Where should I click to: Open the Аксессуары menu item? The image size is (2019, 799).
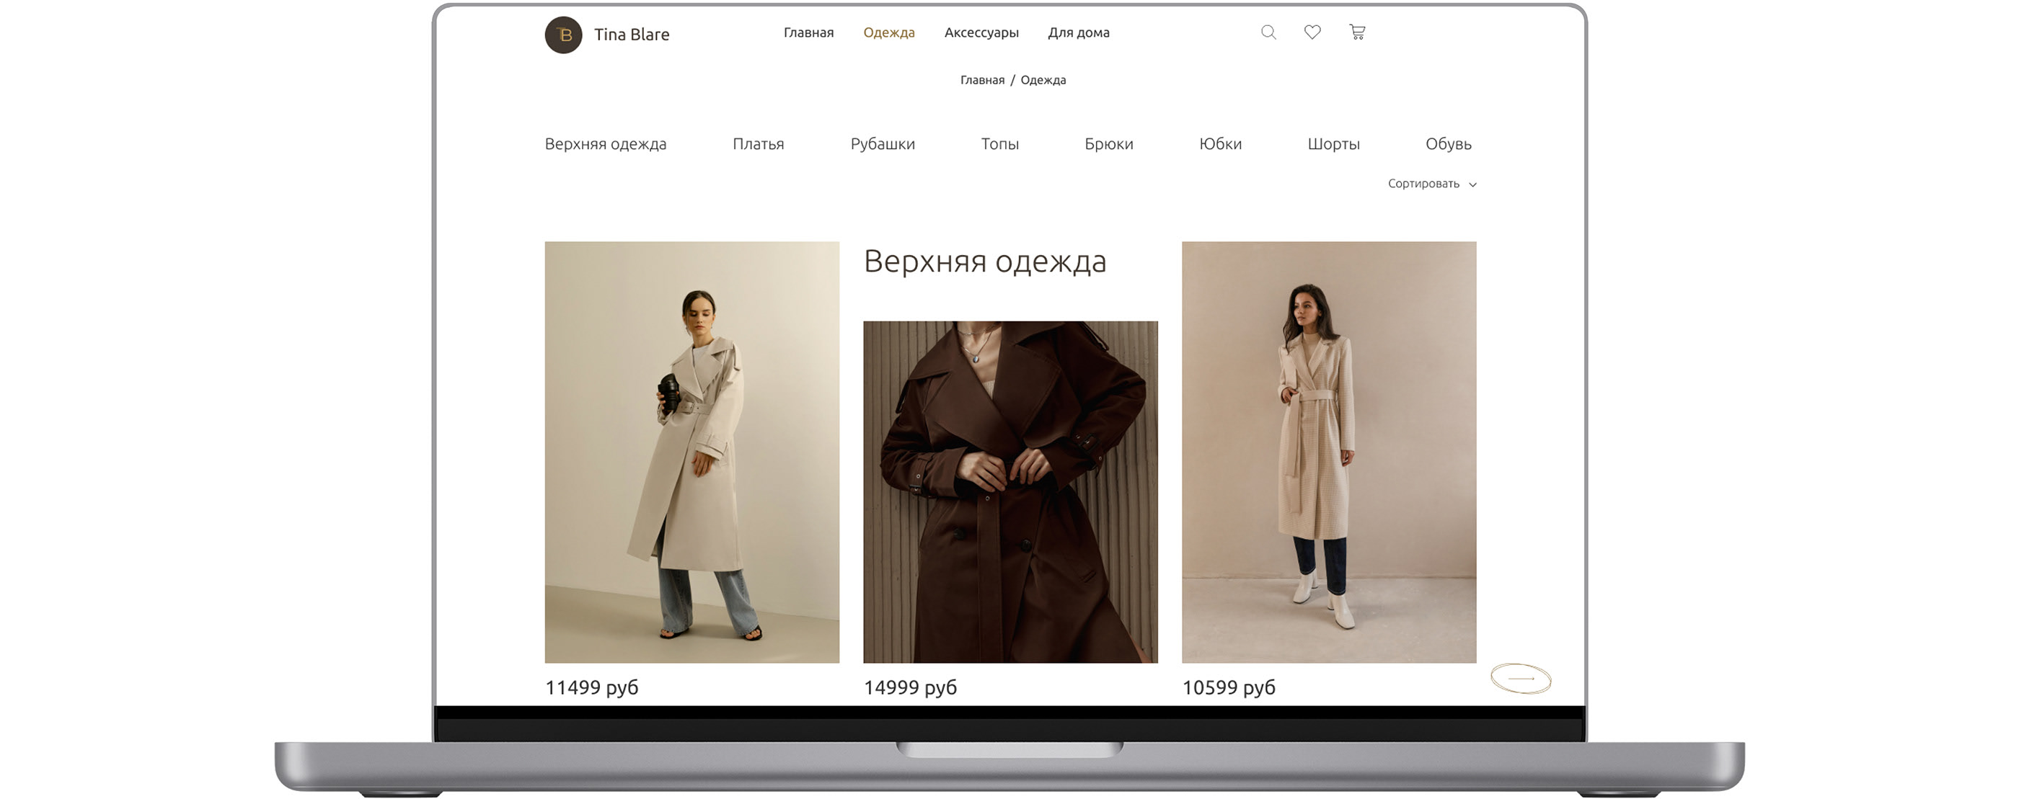[x=981, y=33]
